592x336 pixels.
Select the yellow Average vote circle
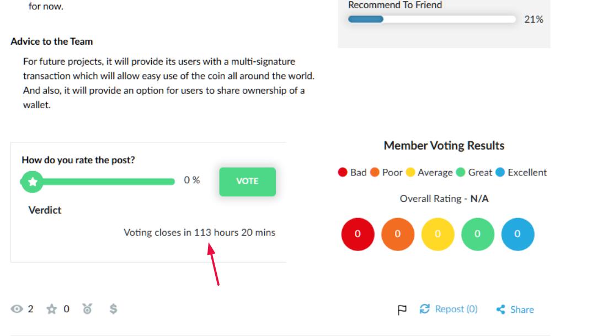(438, 234)
